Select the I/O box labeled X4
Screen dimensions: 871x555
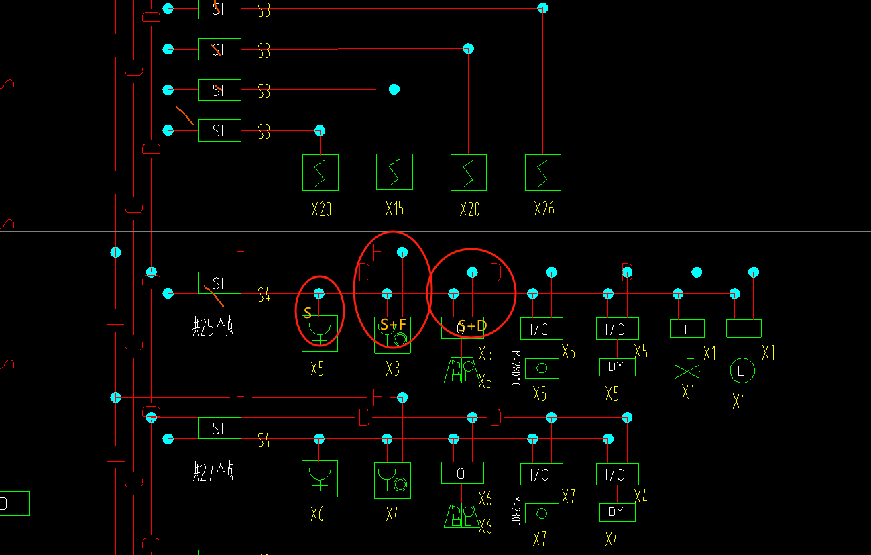617,474
